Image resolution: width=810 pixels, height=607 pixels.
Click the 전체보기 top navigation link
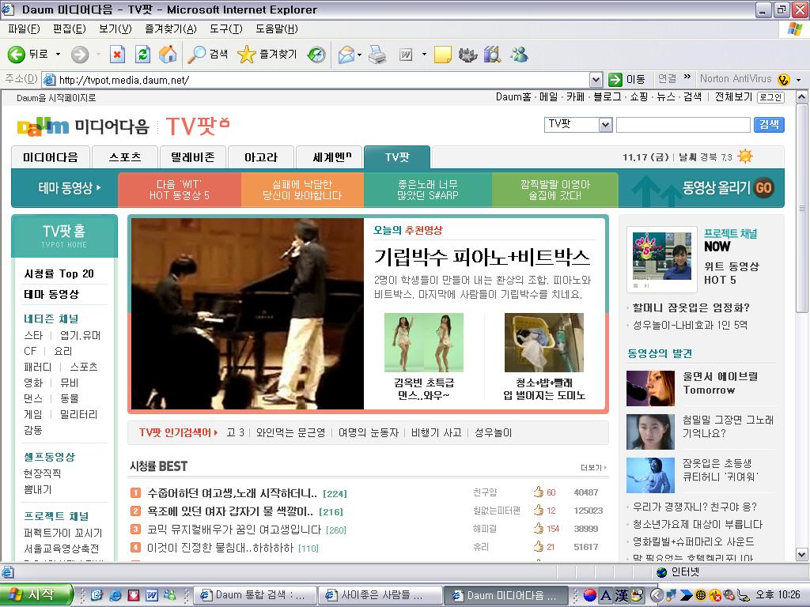tap(733, 97)
